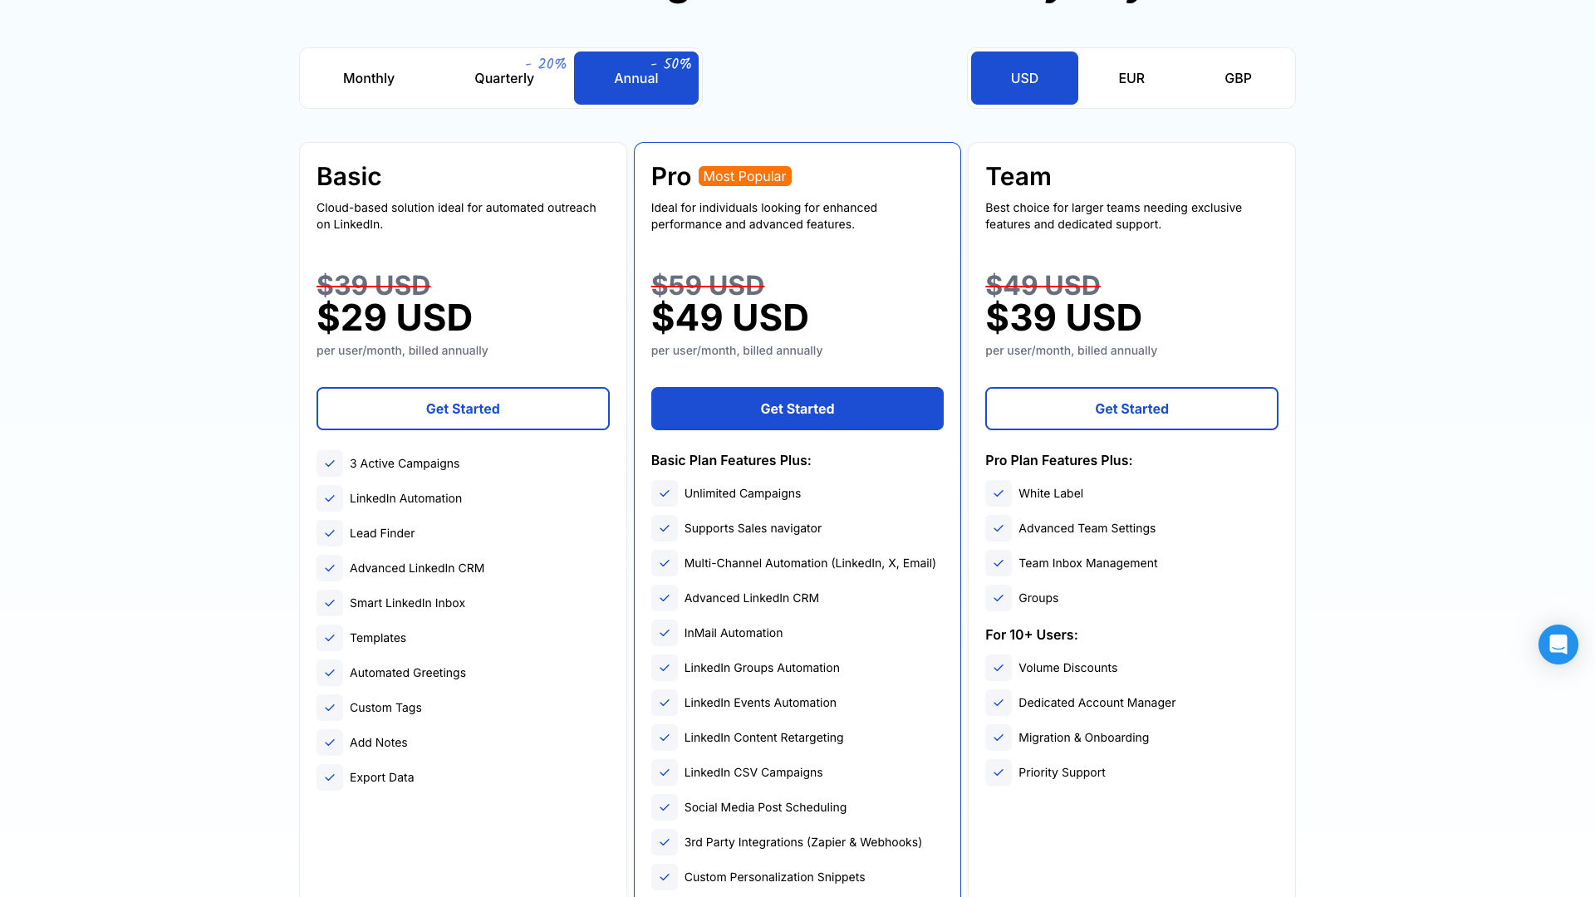Screen dimensions: 1595x897
Task: Click Get Started on the Basic plan
Action: click(463, 409)
